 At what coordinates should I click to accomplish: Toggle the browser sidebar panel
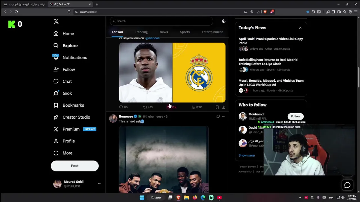point(333,12)
